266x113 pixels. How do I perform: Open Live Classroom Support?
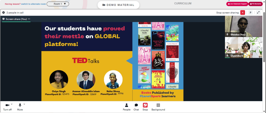point(237,4)
